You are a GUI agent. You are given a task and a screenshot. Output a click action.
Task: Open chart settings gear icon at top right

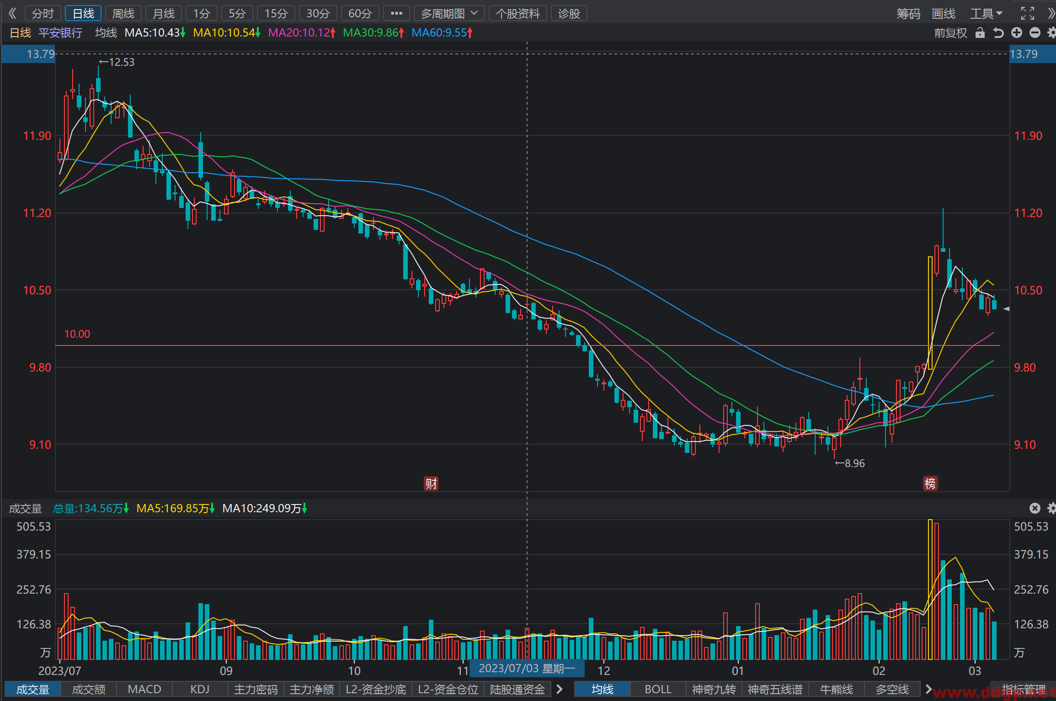click(1051, 32)
